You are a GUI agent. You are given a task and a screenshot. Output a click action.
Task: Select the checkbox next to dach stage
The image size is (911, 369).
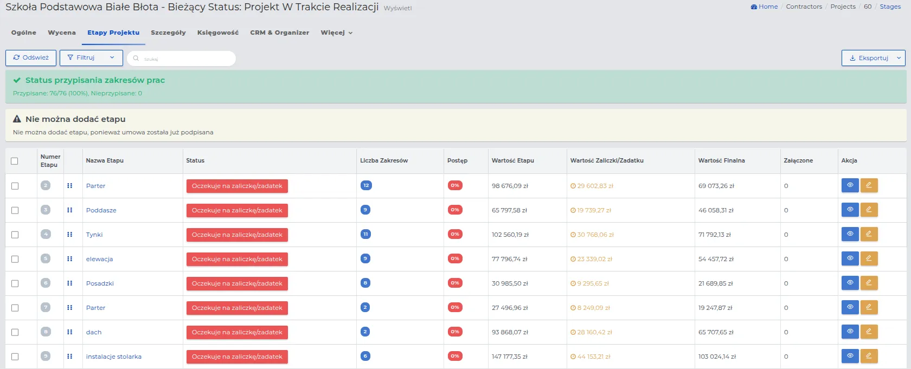15,332
